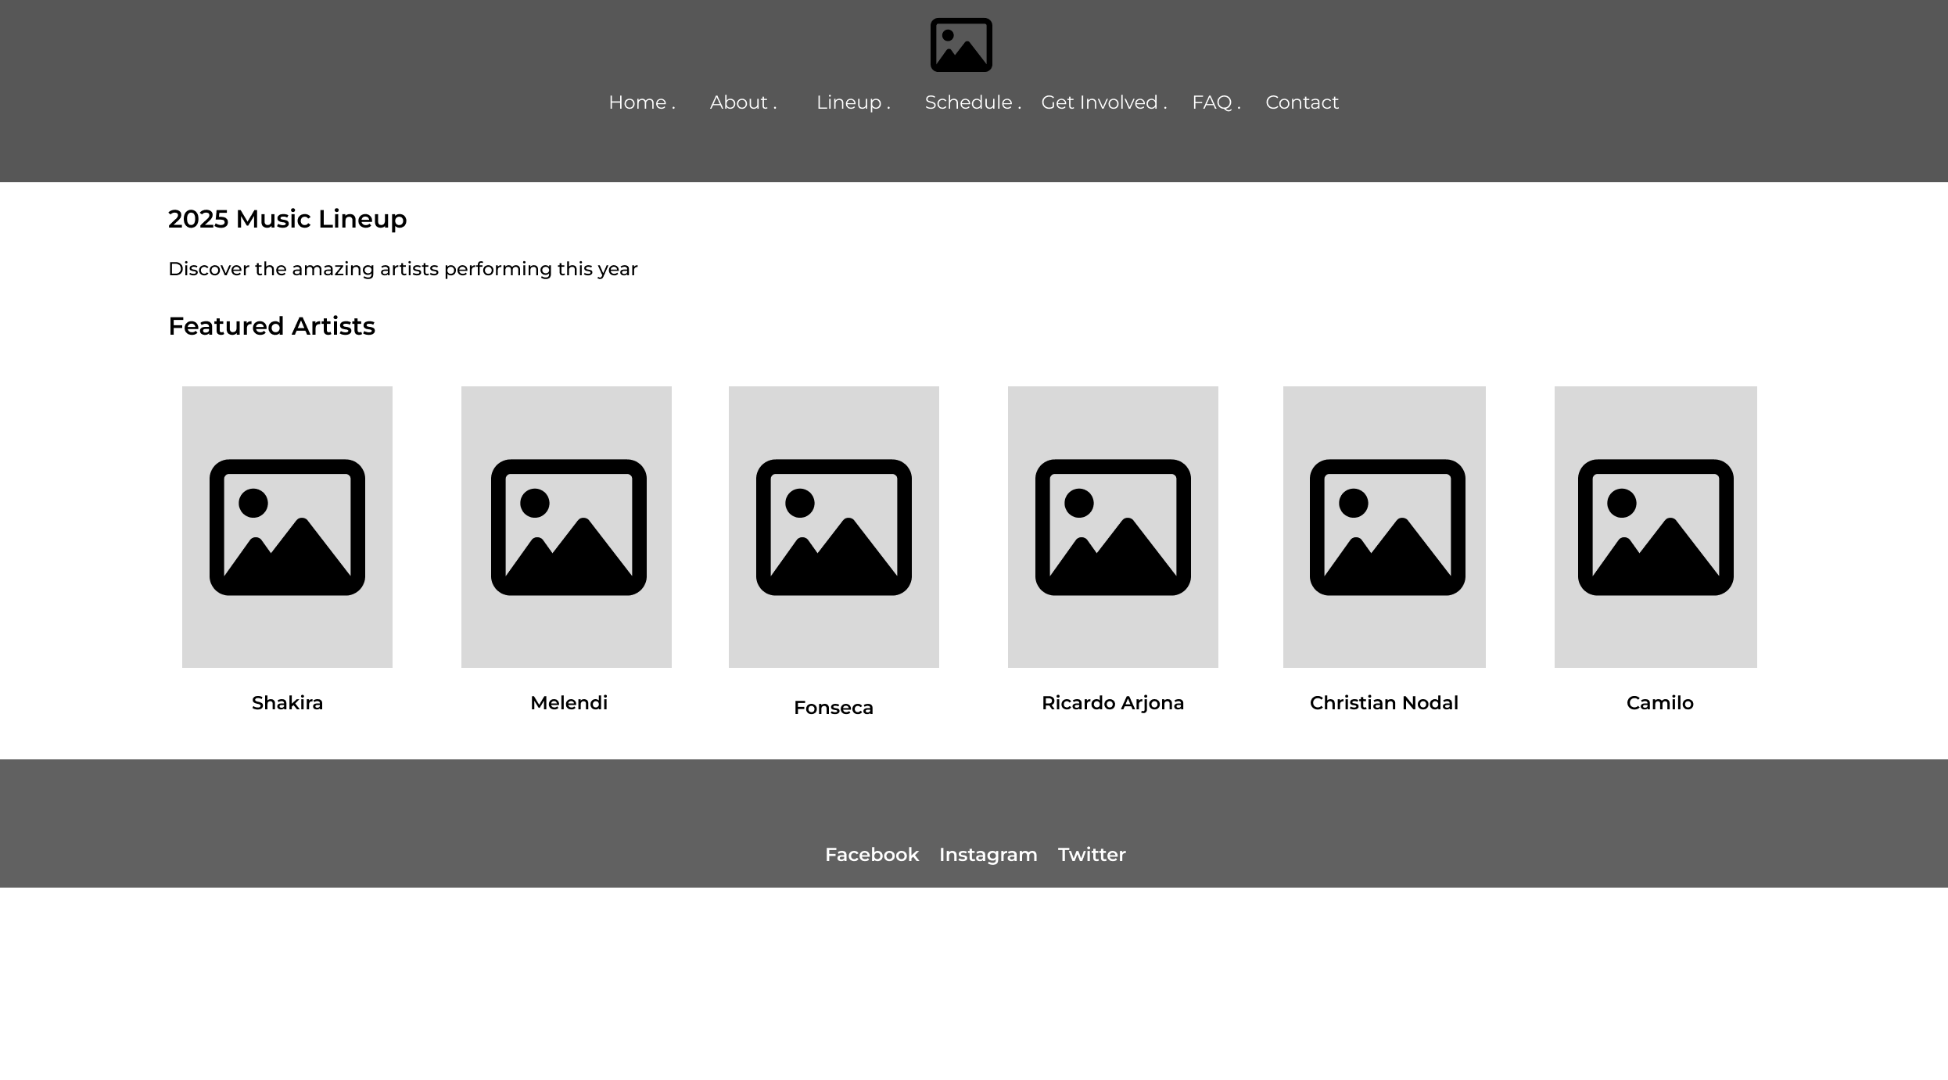Click the 'Discover the amazing artists' subtitle
The image size is (1948, 1080).
(403, 269)
